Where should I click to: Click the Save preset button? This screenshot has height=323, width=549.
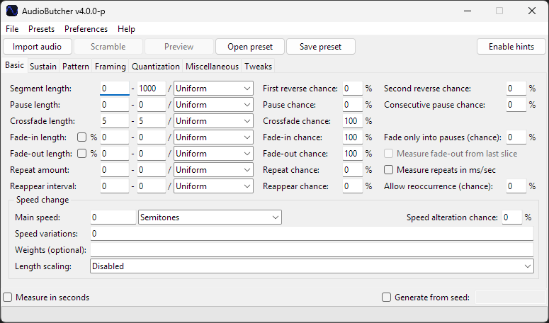click(x=320, y=47)
